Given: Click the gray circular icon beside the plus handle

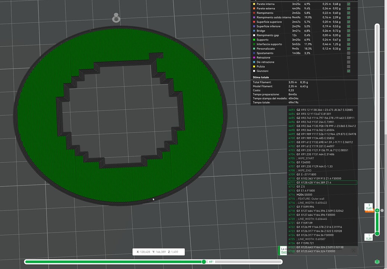Looking at the screenshot, I should coord(382,210).
